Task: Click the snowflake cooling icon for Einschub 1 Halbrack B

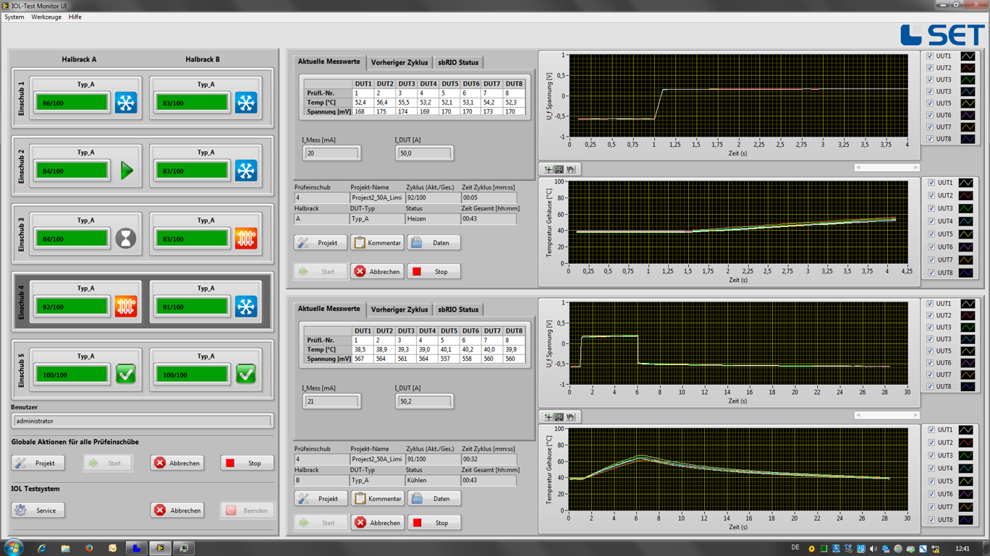Action: pos(246,103)
